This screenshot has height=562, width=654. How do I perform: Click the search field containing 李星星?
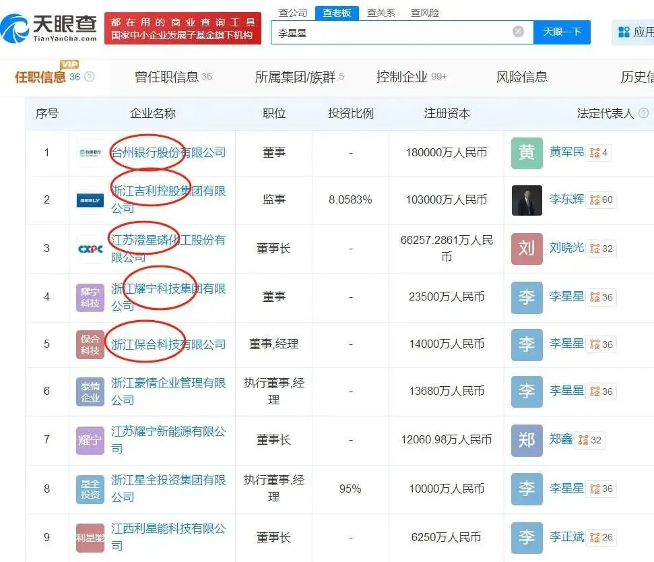pos(391,32)
